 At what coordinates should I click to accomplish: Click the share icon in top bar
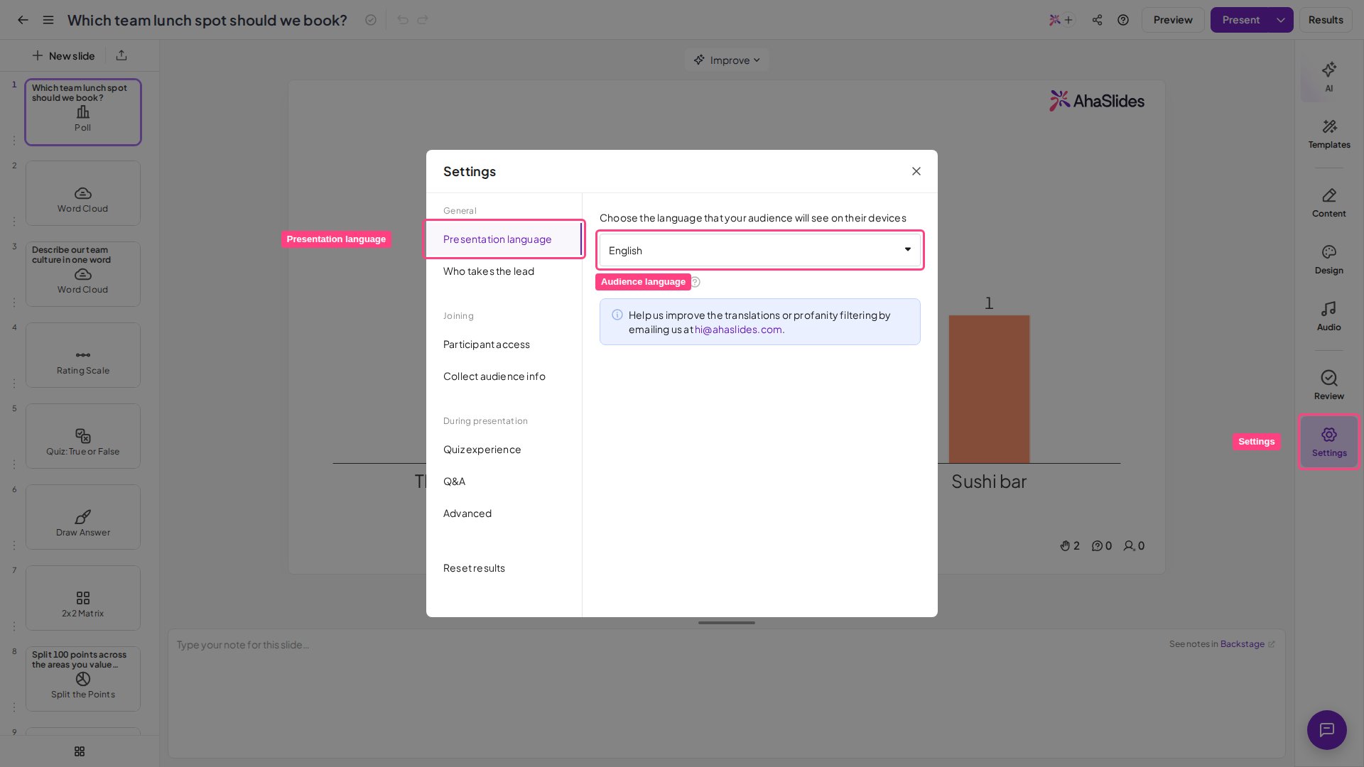pos(1098,20)
